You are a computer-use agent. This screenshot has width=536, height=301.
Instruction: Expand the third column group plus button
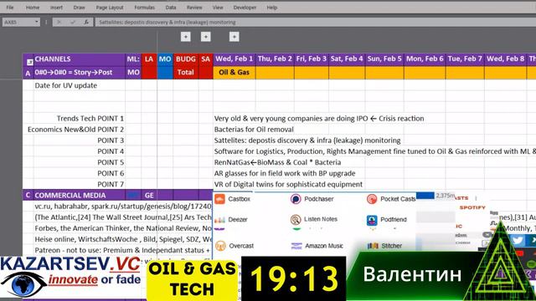(x=234, y=37)
